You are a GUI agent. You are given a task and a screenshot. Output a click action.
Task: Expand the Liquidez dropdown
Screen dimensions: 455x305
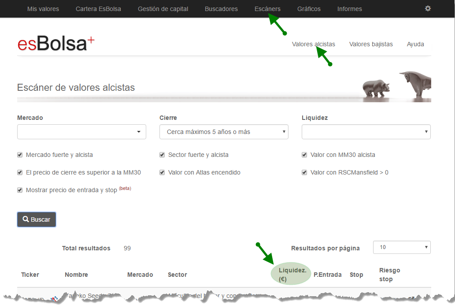pos(366,132)
